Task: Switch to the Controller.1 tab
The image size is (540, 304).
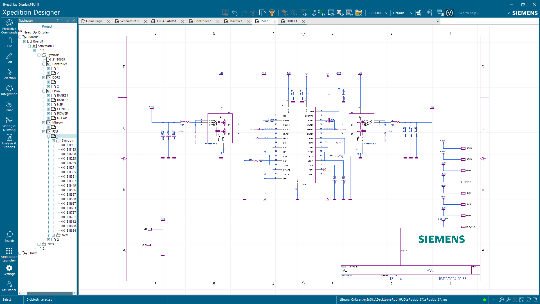Action: [x=202, y=21]
